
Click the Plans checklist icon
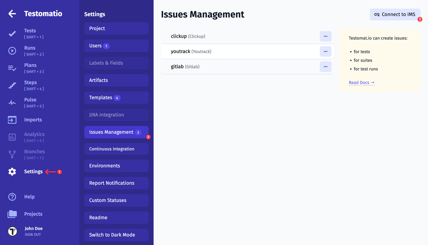click(x=12, y=68)
